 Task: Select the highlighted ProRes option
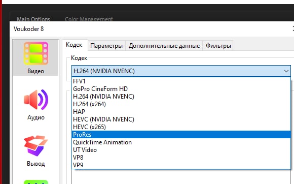tap(181, 135)
